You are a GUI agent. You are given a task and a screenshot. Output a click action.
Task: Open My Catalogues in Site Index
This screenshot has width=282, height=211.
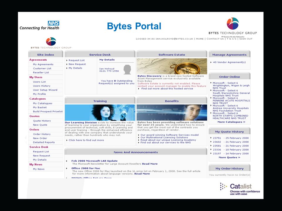pyautogui.click(x=43, y=103)
